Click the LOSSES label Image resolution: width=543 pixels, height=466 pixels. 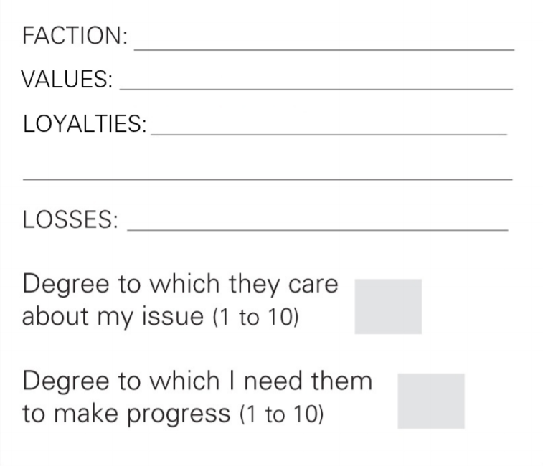point(70,219)
